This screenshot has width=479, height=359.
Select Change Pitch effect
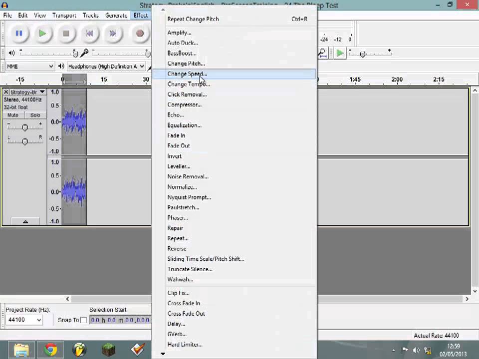coord(235,63)
